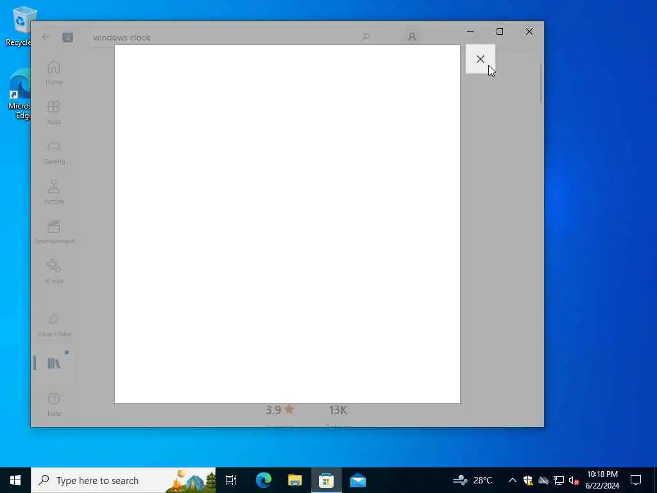Close the blank overlay with the X button

point(480,59)
